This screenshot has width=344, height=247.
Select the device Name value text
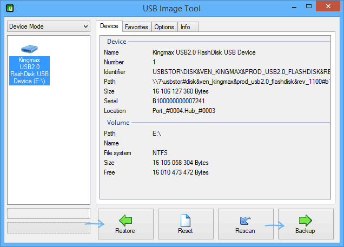(x=204, y=52)
